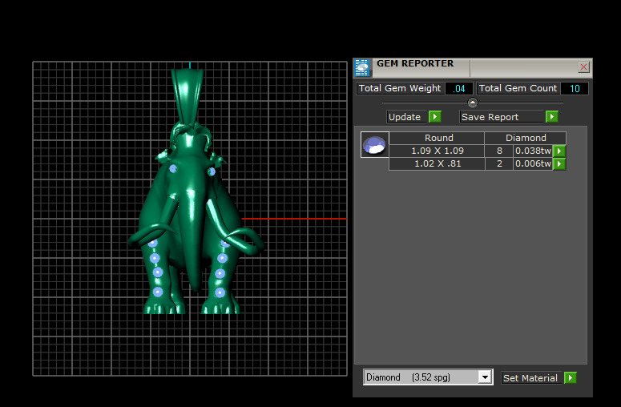Close the Gem Reporter panel

click(583, 67)
